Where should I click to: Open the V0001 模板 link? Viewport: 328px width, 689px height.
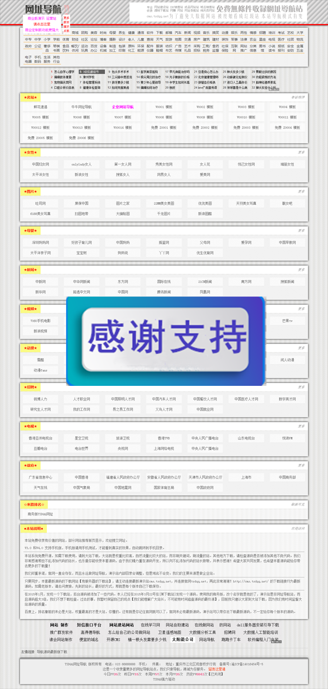point(164,107)
